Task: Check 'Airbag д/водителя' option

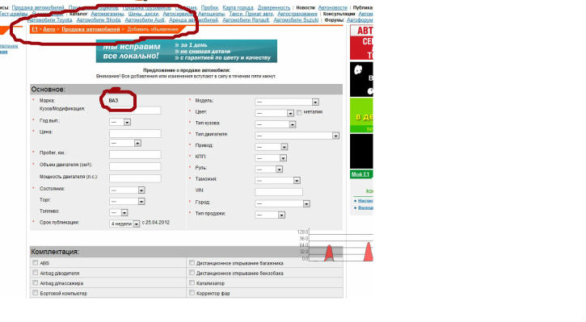Action: point(35,273)
